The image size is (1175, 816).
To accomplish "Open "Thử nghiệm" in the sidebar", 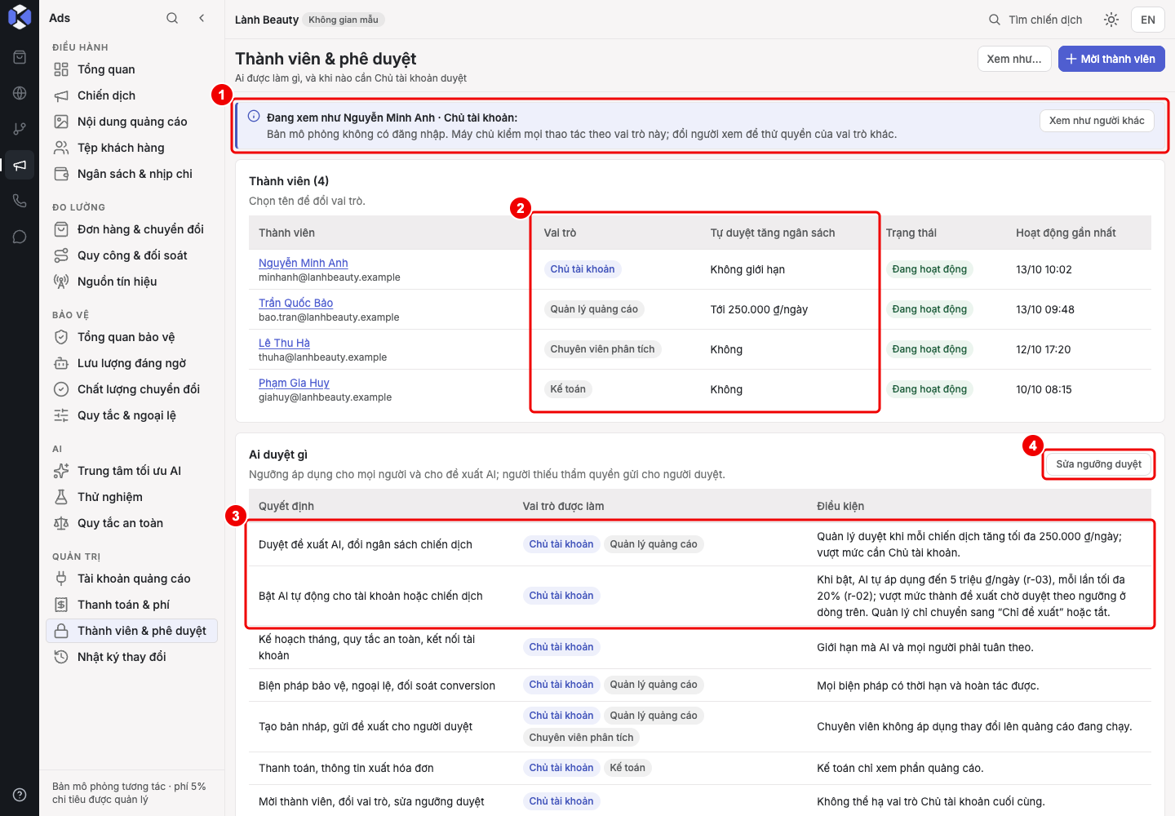I will 132,497.
